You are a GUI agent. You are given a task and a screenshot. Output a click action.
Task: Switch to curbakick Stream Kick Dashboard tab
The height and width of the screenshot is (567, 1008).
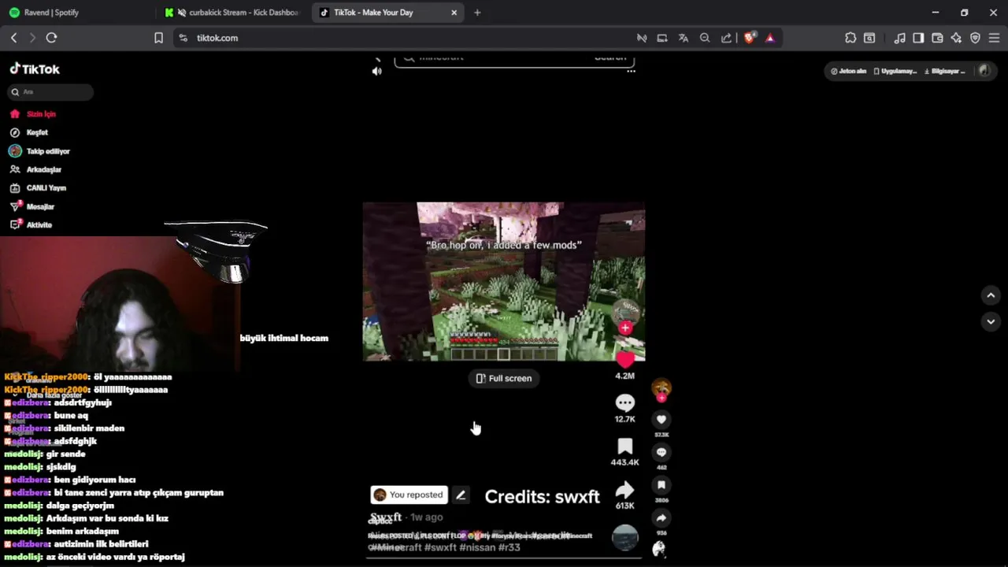(x=233, y=13)
